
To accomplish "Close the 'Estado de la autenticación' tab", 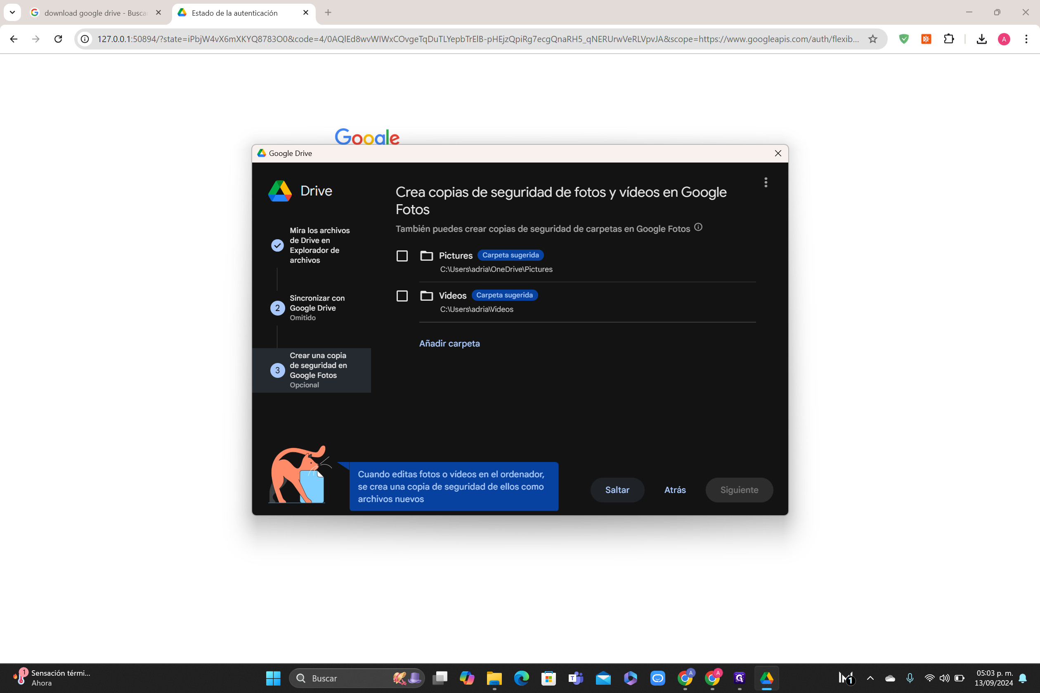I will [305, 13].
